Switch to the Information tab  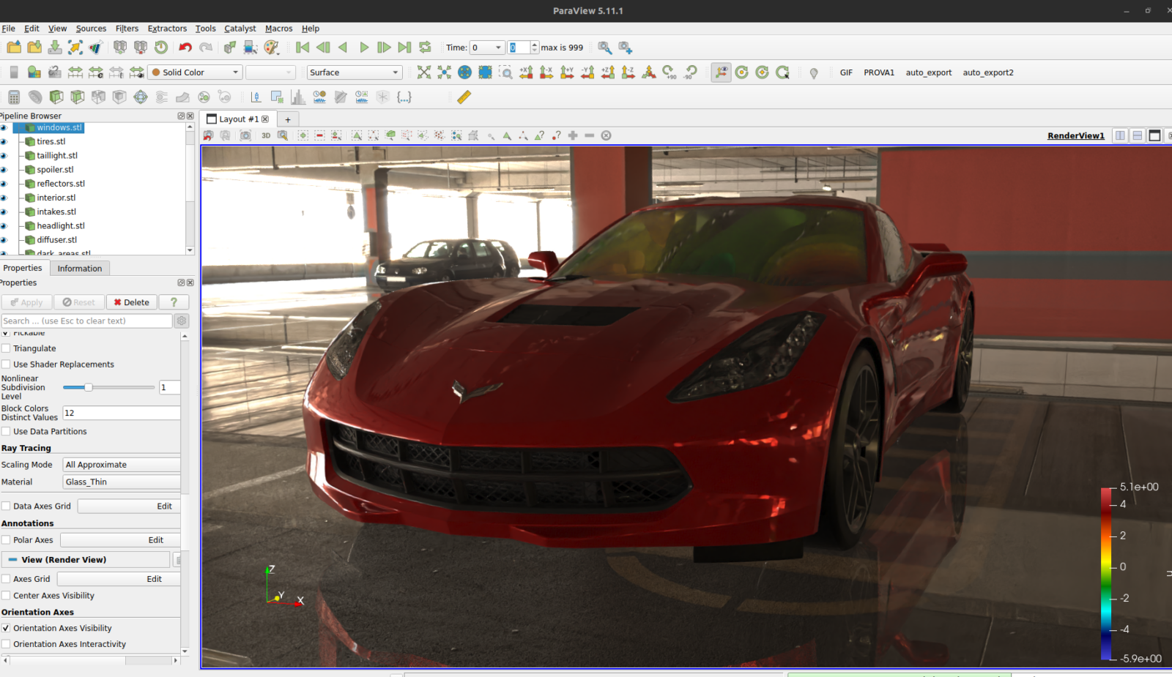[x=80, y=269]
